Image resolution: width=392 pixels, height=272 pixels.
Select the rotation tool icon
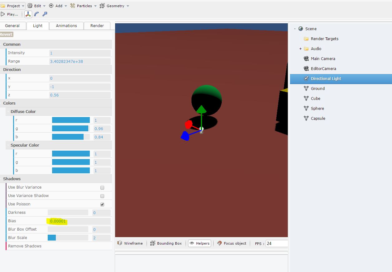(36, 14)
